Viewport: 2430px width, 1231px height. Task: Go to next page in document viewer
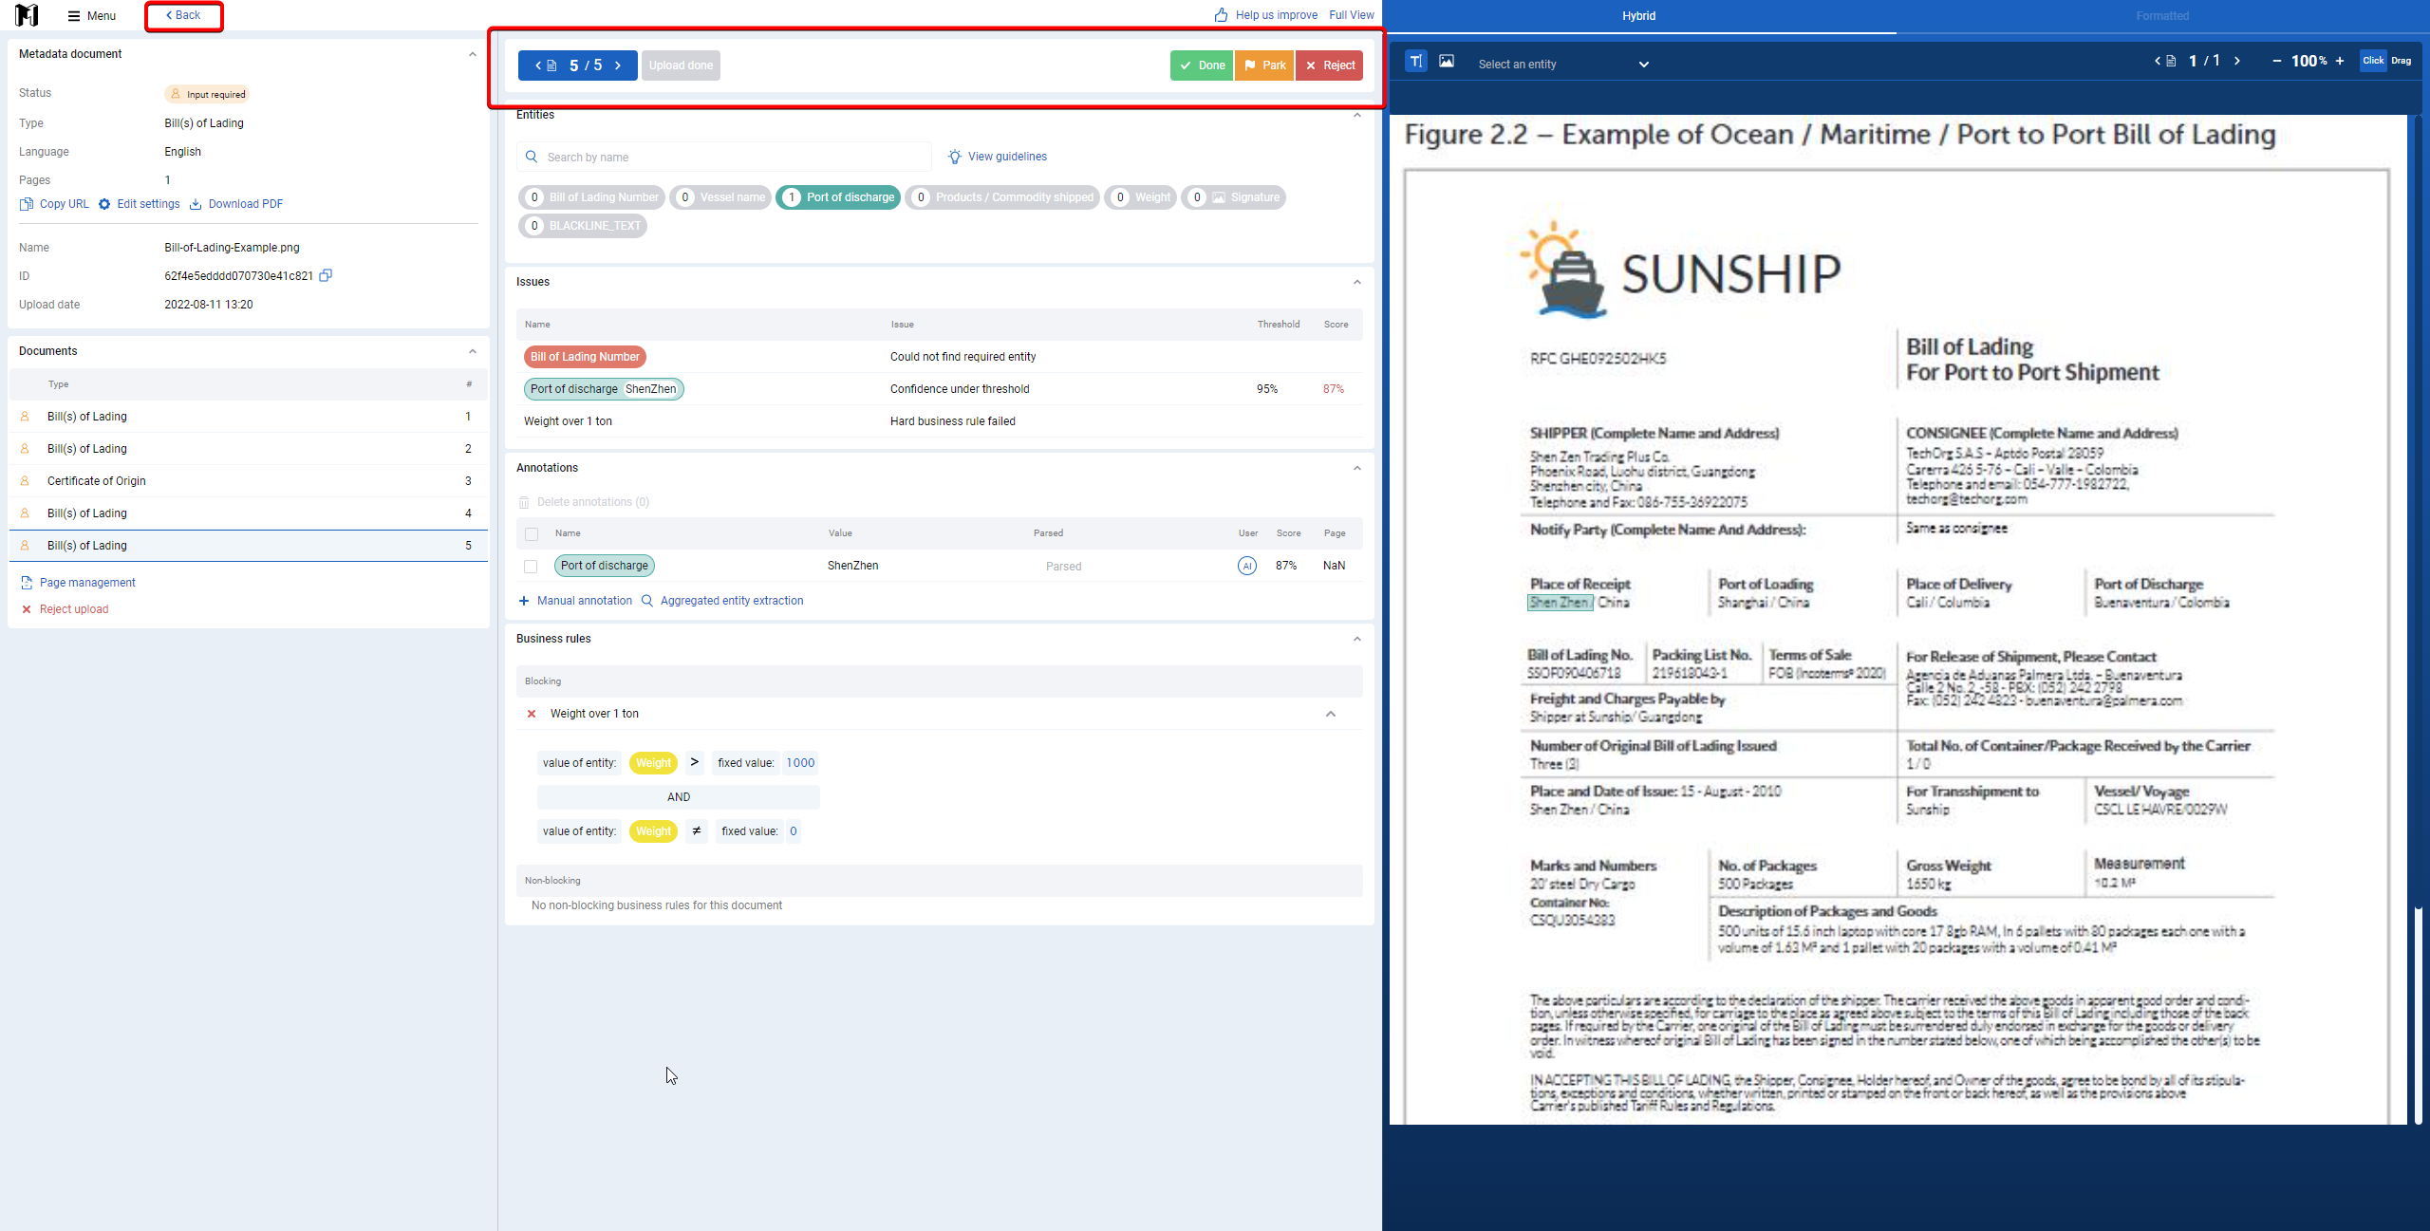click(2237, 61)
